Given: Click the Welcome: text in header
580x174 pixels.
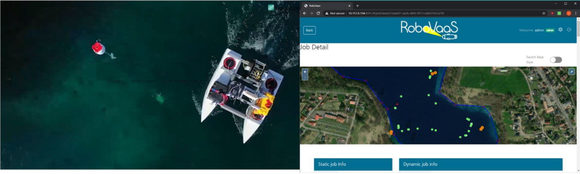Looking at the screenshot, I should point(526,30).
